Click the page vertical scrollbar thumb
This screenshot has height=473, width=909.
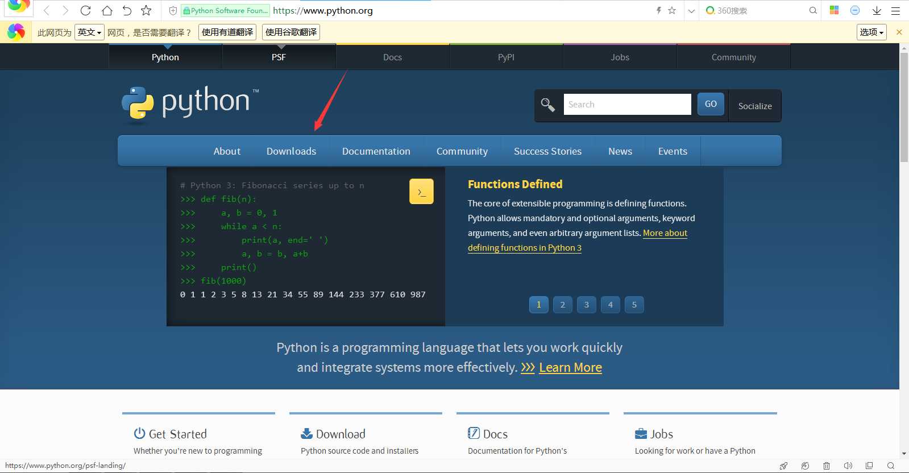point(904,108)
